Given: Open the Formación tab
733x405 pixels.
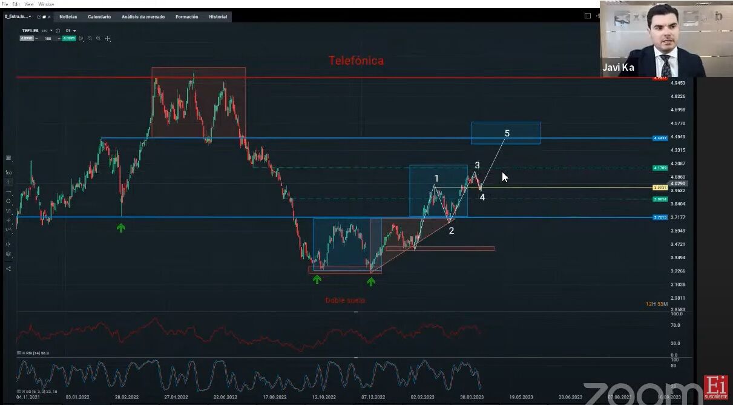Looking at the screenshot, I should pos(186,17).
